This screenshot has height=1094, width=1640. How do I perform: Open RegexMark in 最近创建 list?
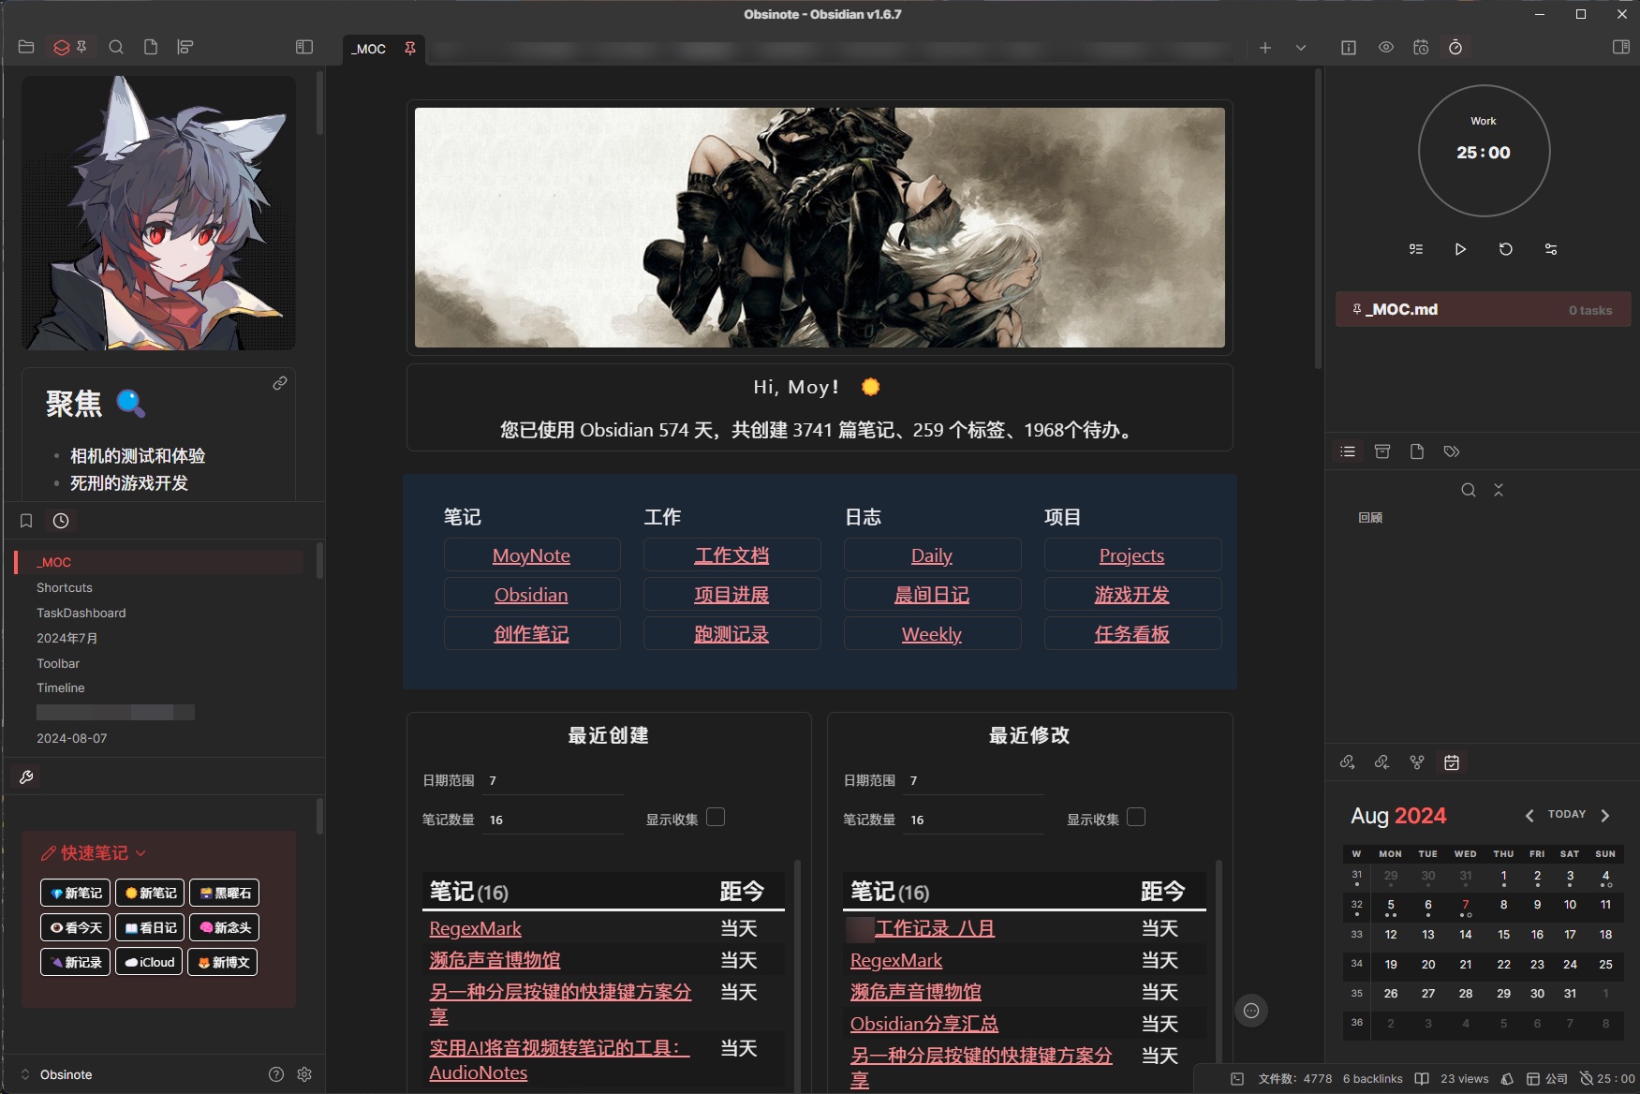(x=475, y=928)
